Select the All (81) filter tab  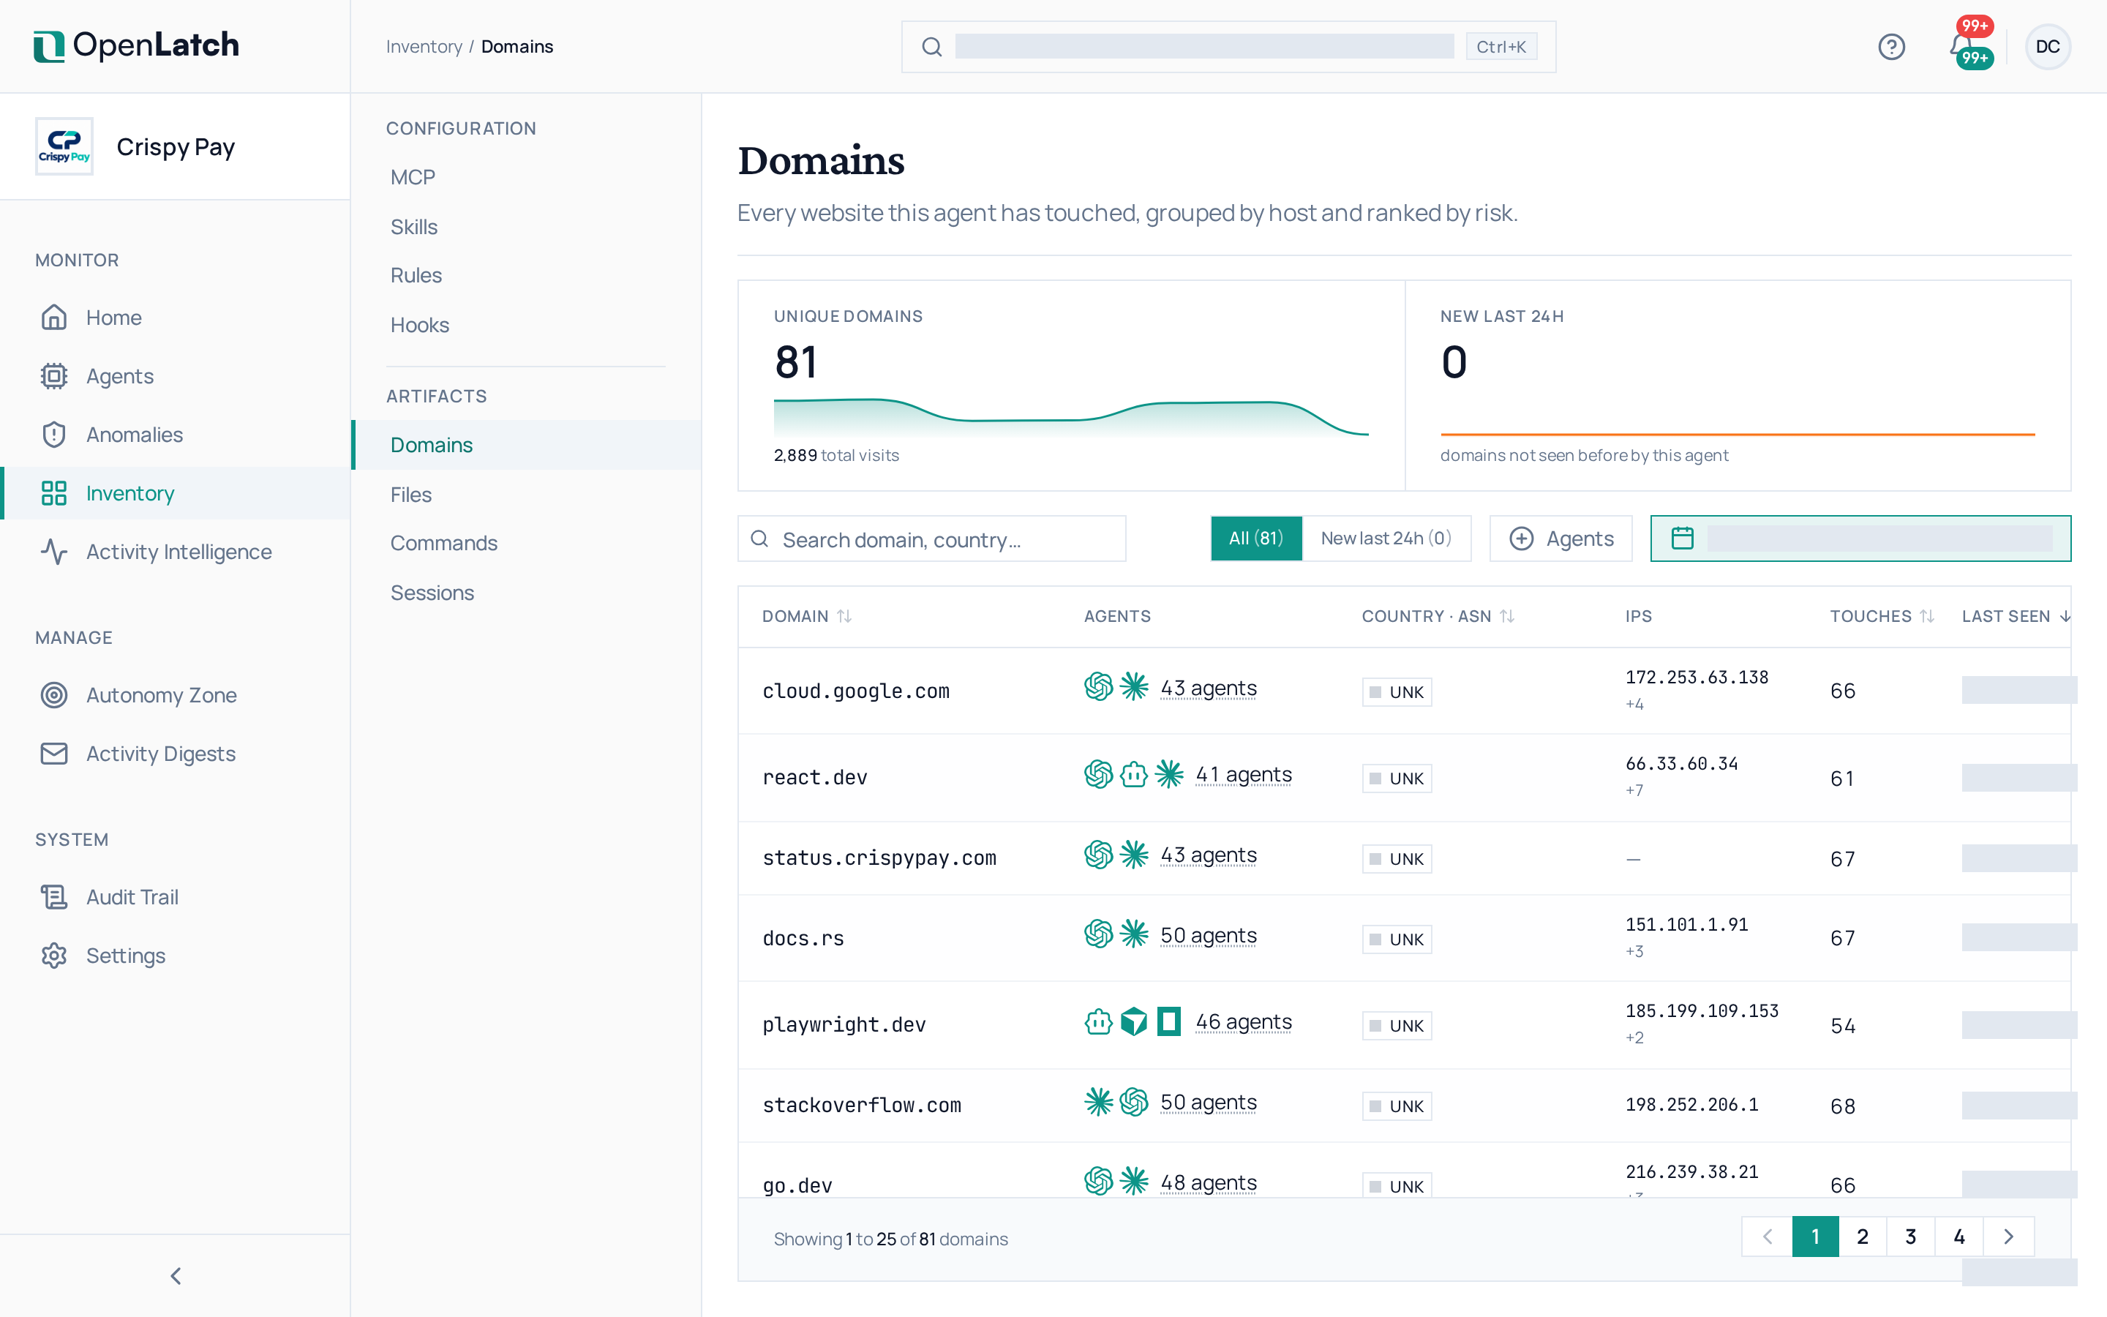pyautogui.click(x=1255, y=539)
